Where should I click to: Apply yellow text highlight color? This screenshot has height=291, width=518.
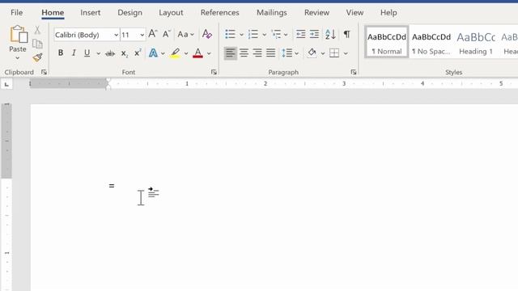coord(175,53)
